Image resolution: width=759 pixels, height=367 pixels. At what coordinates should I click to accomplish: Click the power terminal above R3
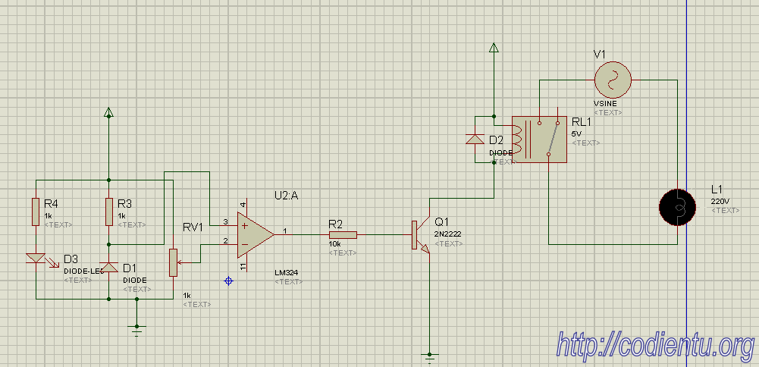(108, 113)
